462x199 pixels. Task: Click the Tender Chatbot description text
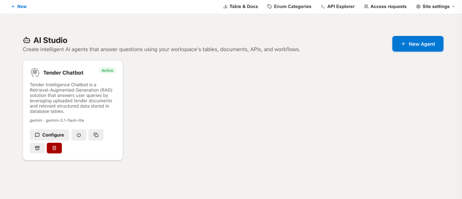(x=71, y=98)
